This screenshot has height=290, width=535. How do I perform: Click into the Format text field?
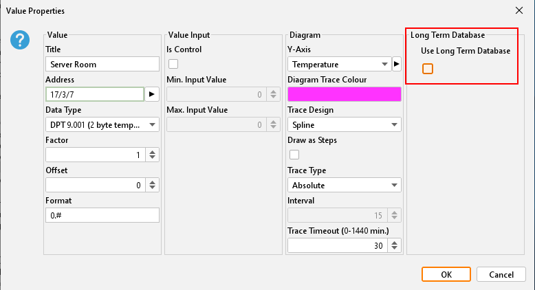click(x=102, y=215)
